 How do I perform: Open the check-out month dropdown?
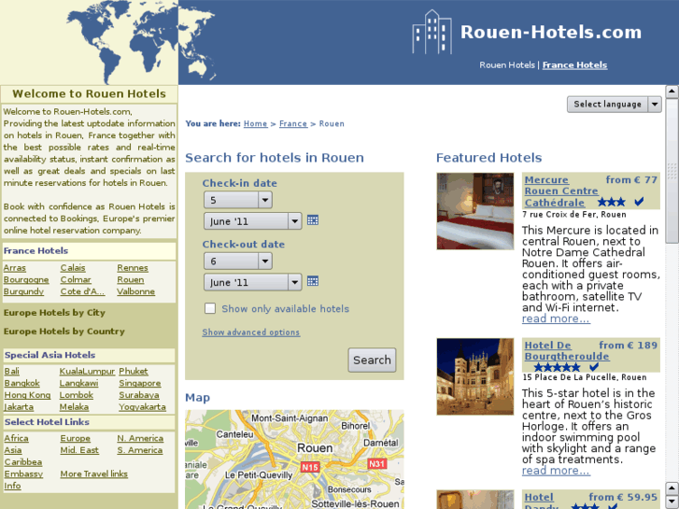252,282
